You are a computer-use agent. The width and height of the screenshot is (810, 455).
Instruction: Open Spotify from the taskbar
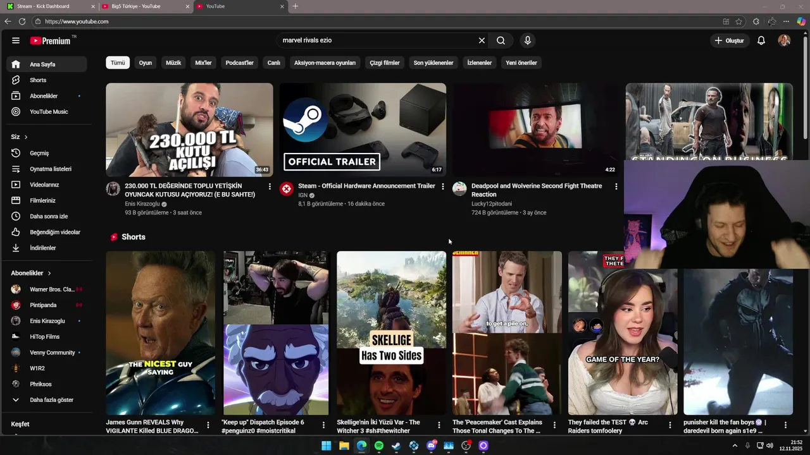click(x=378, y=446)
